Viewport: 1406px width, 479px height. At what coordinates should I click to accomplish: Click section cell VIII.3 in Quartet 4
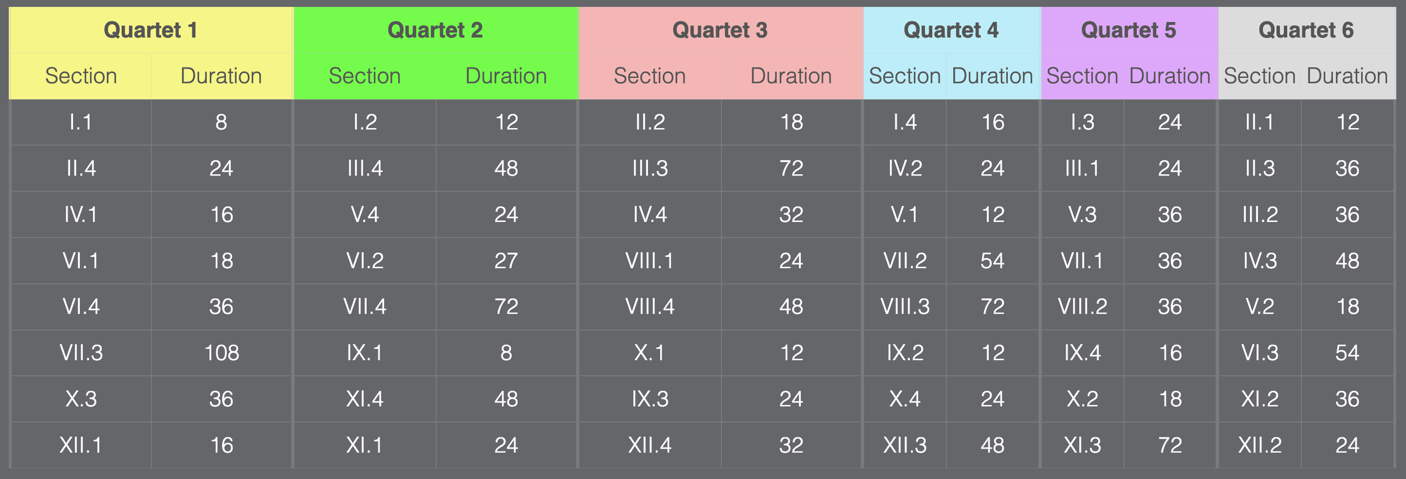(905, 306)
